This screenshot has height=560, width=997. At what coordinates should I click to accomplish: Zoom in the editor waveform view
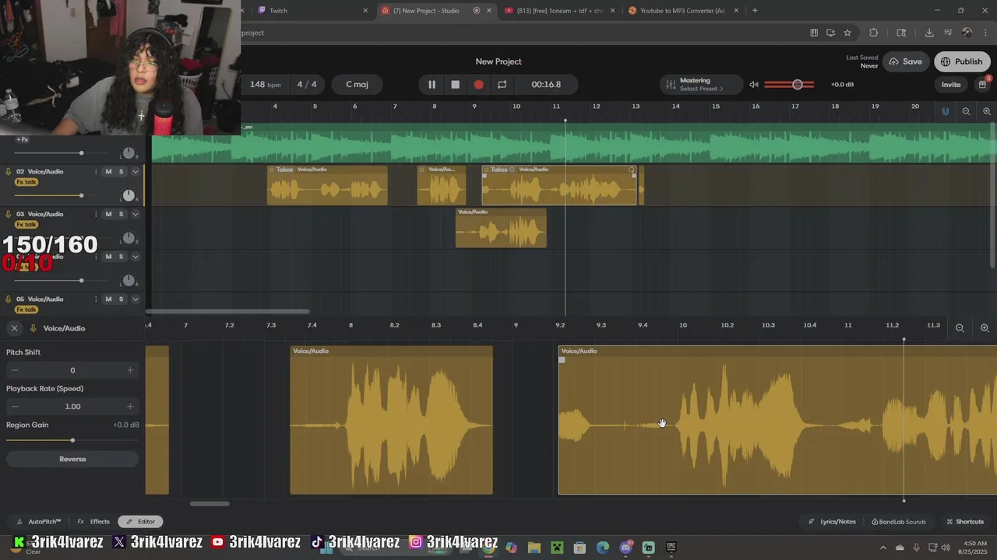985,328
